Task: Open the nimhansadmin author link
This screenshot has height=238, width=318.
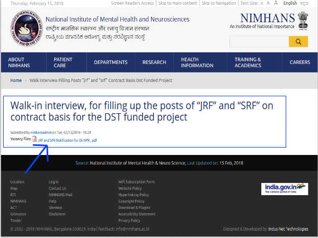Action: pyautogui.click(x=41, y=133)
